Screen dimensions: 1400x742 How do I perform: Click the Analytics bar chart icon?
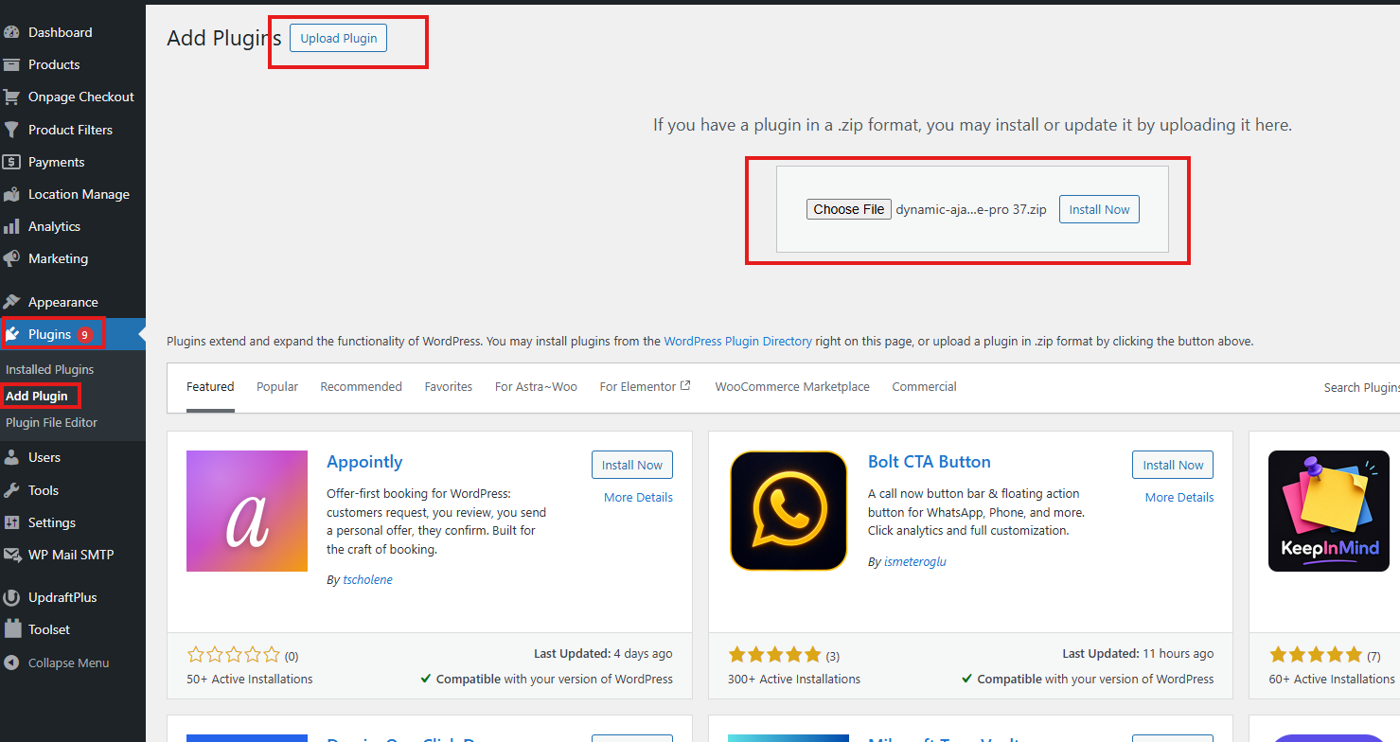[x=11, y=226]
